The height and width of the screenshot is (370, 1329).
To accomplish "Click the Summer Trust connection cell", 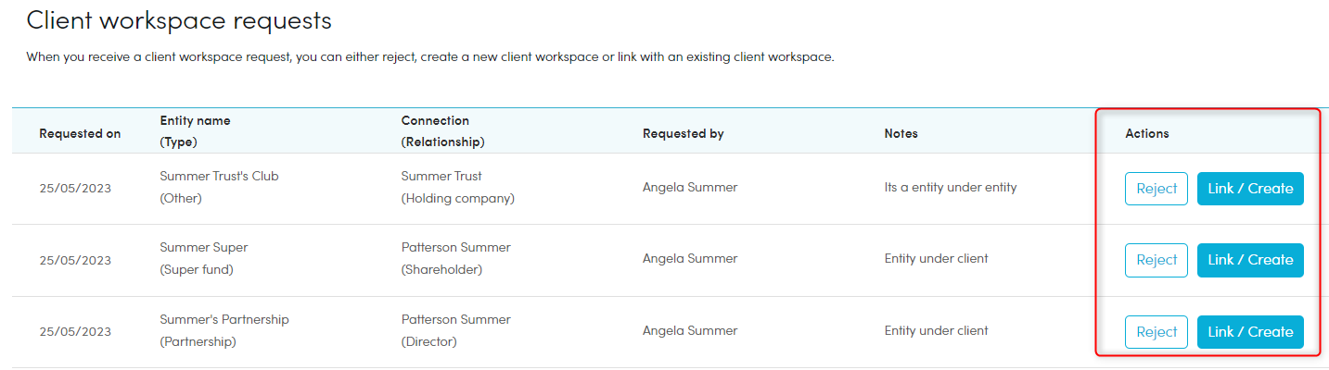I will 441,176.
